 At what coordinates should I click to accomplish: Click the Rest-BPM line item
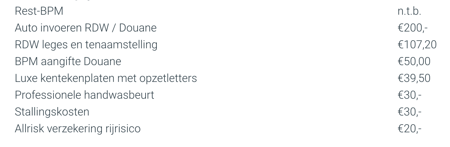pyautogui.click(x=39, y=11)
